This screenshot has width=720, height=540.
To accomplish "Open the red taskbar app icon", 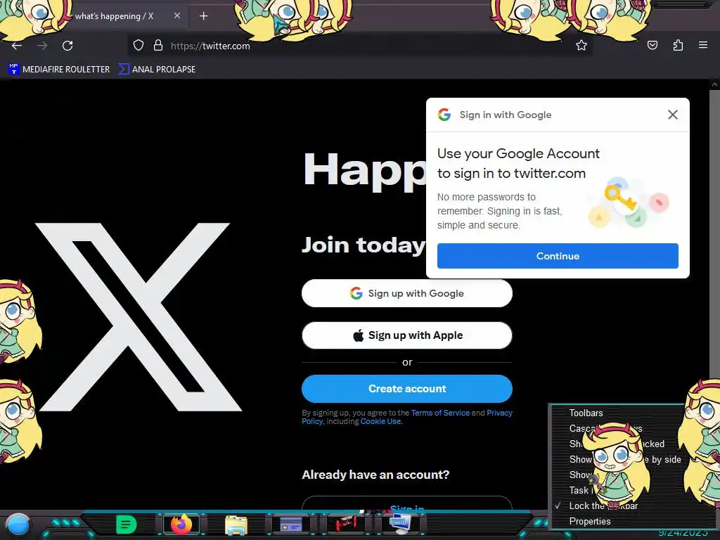I will 346,524.
